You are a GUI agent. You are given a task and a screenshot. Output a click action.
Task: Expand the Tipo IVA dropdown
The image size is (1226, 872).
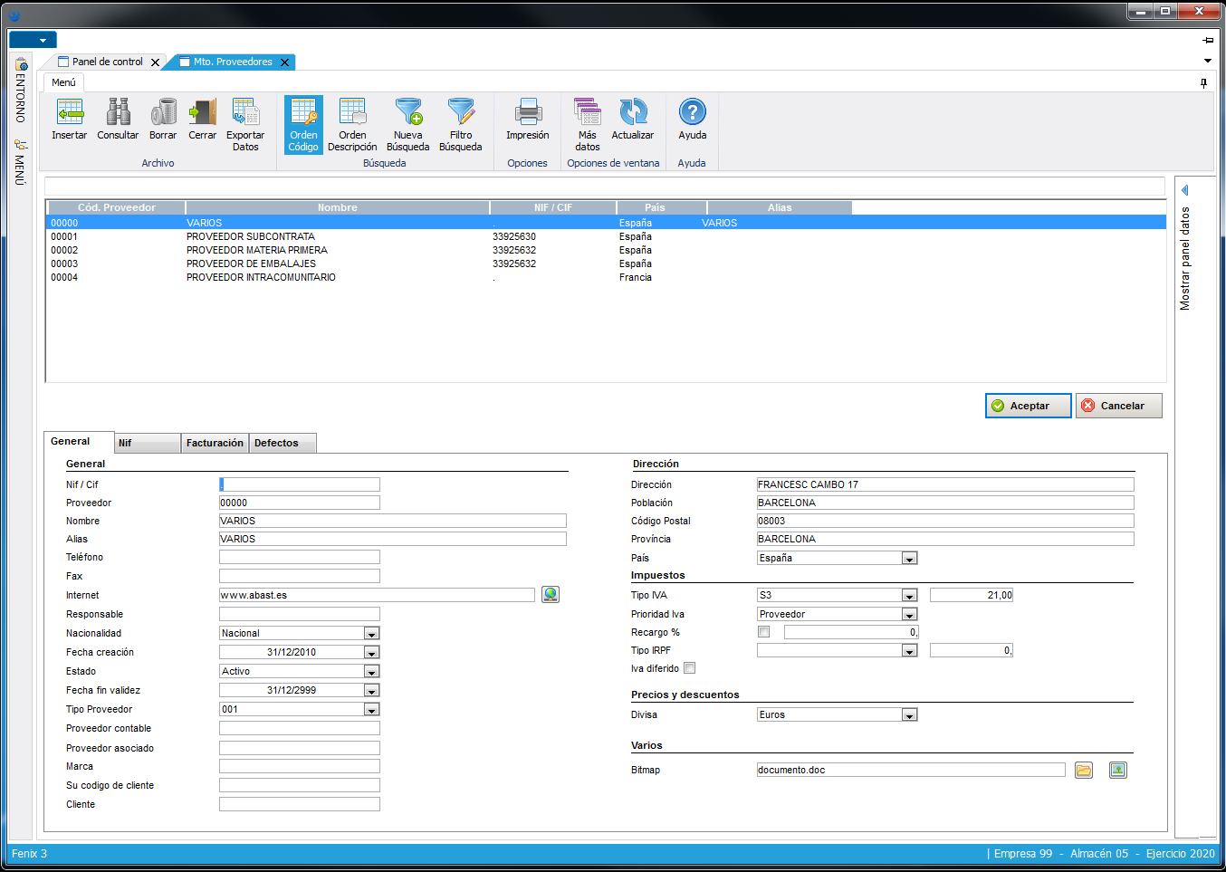click(909, 596)
